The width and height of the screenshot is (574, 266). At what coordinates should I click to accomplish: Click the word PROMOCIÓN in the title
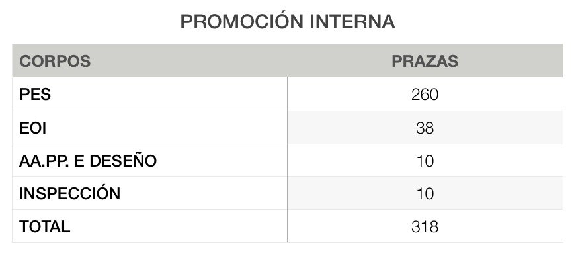[242, 21]
